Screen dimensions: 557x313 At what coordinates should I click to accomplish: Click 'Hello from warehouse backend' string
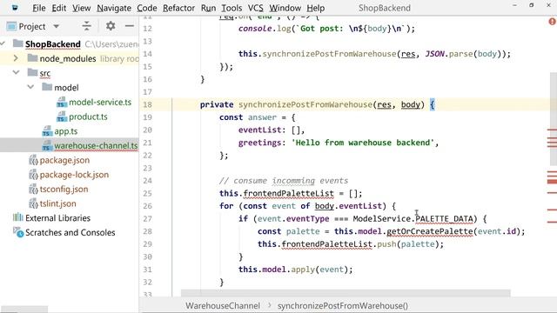coord(363,143)
